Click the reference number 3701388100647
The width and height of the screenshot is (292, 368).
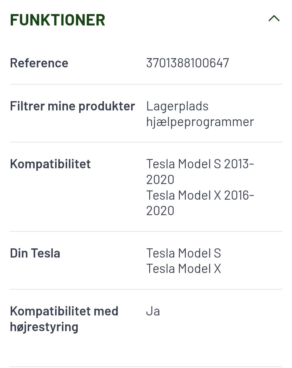[x=187, y=63]
